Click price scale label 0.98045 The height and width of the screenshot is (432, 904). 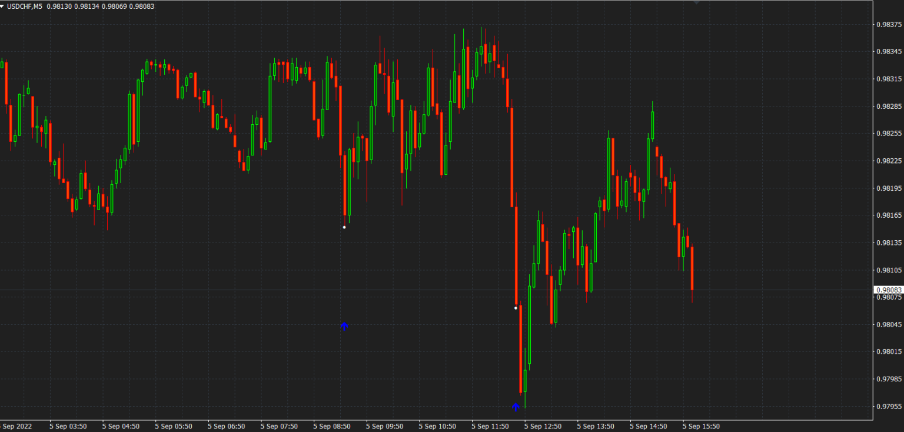tap(889, 324)
